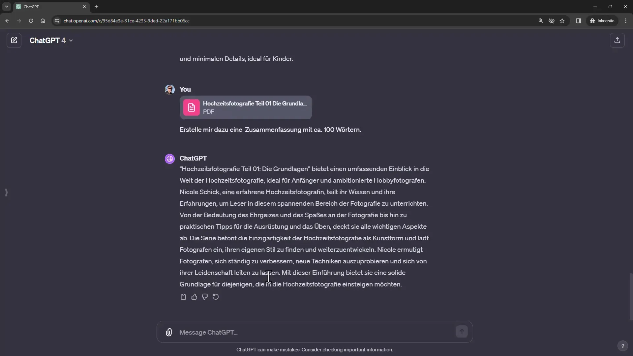This screenshot has width=633, height=356.
Task: Close the ChatGPT browser tab
Action: tap(84, 7)
